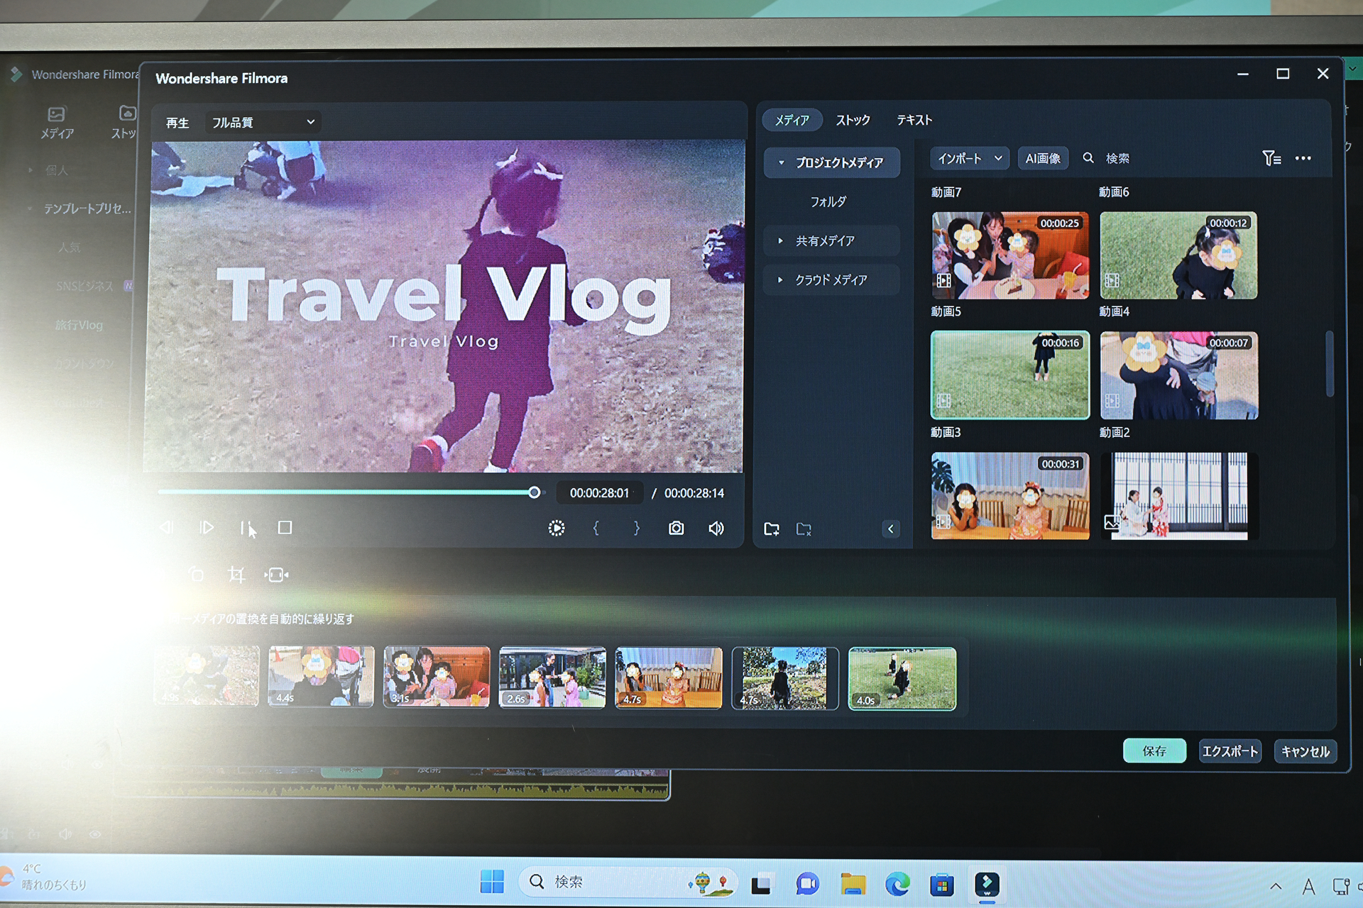This screenshot has width=1363, height=908.
Task: Select the 00:00:25 video thumbnail
Action: (x=1009, y=255)
